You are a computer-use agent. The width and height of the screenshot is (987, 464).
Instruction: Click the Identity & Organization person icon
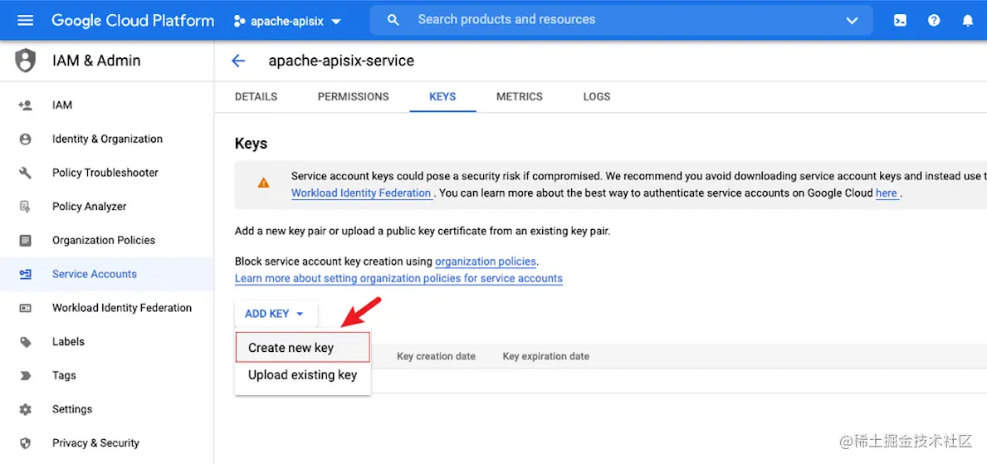[x=25, y=139]
